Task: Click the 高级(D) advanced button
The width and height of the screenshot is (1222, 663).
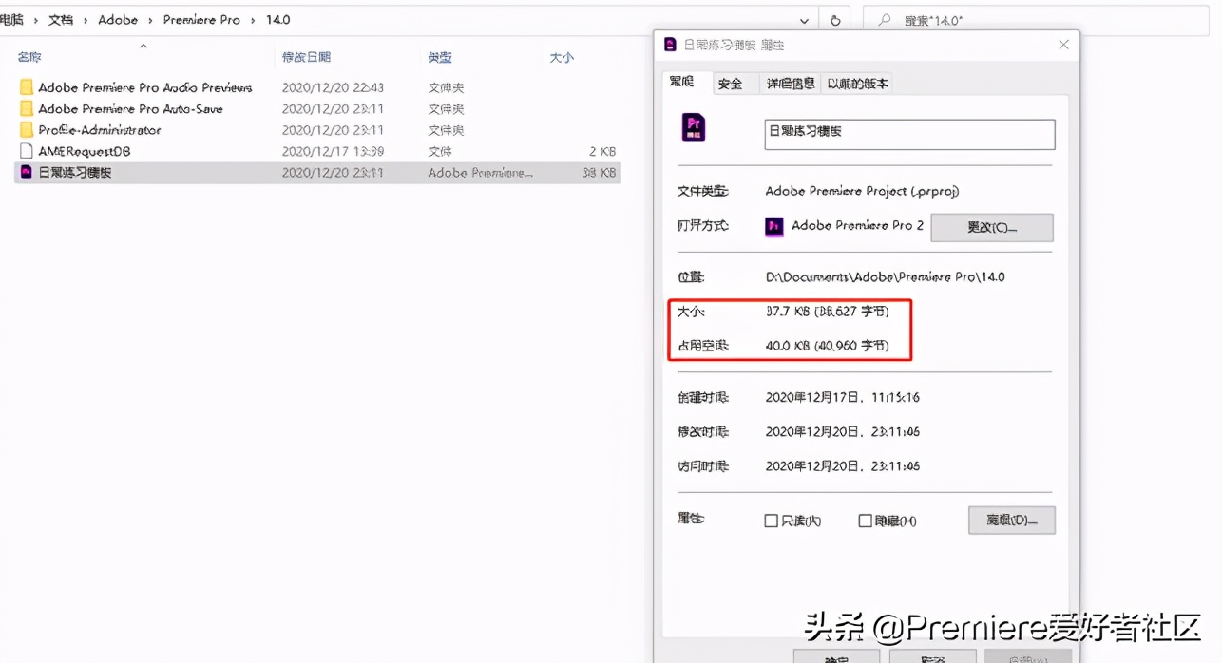Action: [1011, 521]
